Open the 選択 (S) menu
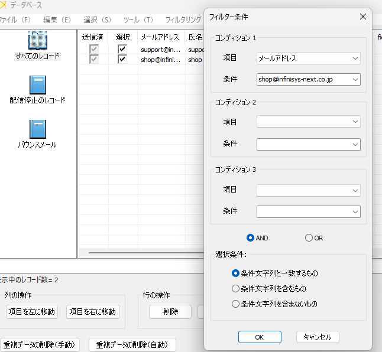The image size is (382, 352). point(97,19)
